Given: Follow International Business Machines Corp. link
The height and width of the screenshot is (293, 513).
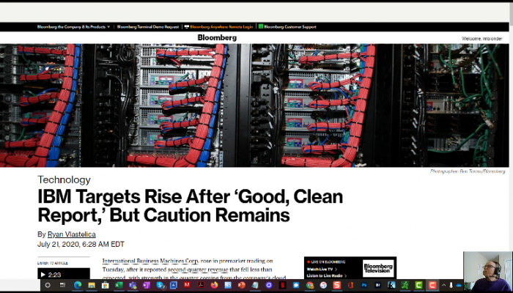Looking at the screenshot, I should (150, 261).
